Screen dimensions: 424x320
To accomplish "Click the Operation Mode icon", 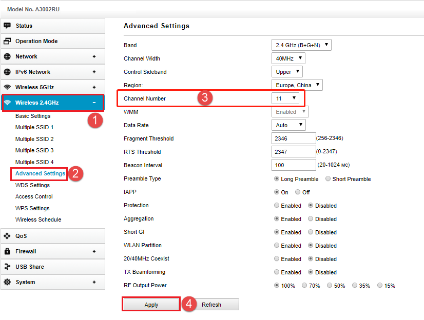I will pyautogui.click(x=7, y=41).
